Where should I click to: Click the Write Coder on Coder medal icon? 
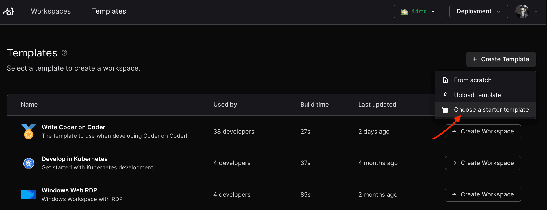pyautogui.click(x=29, y=131)
